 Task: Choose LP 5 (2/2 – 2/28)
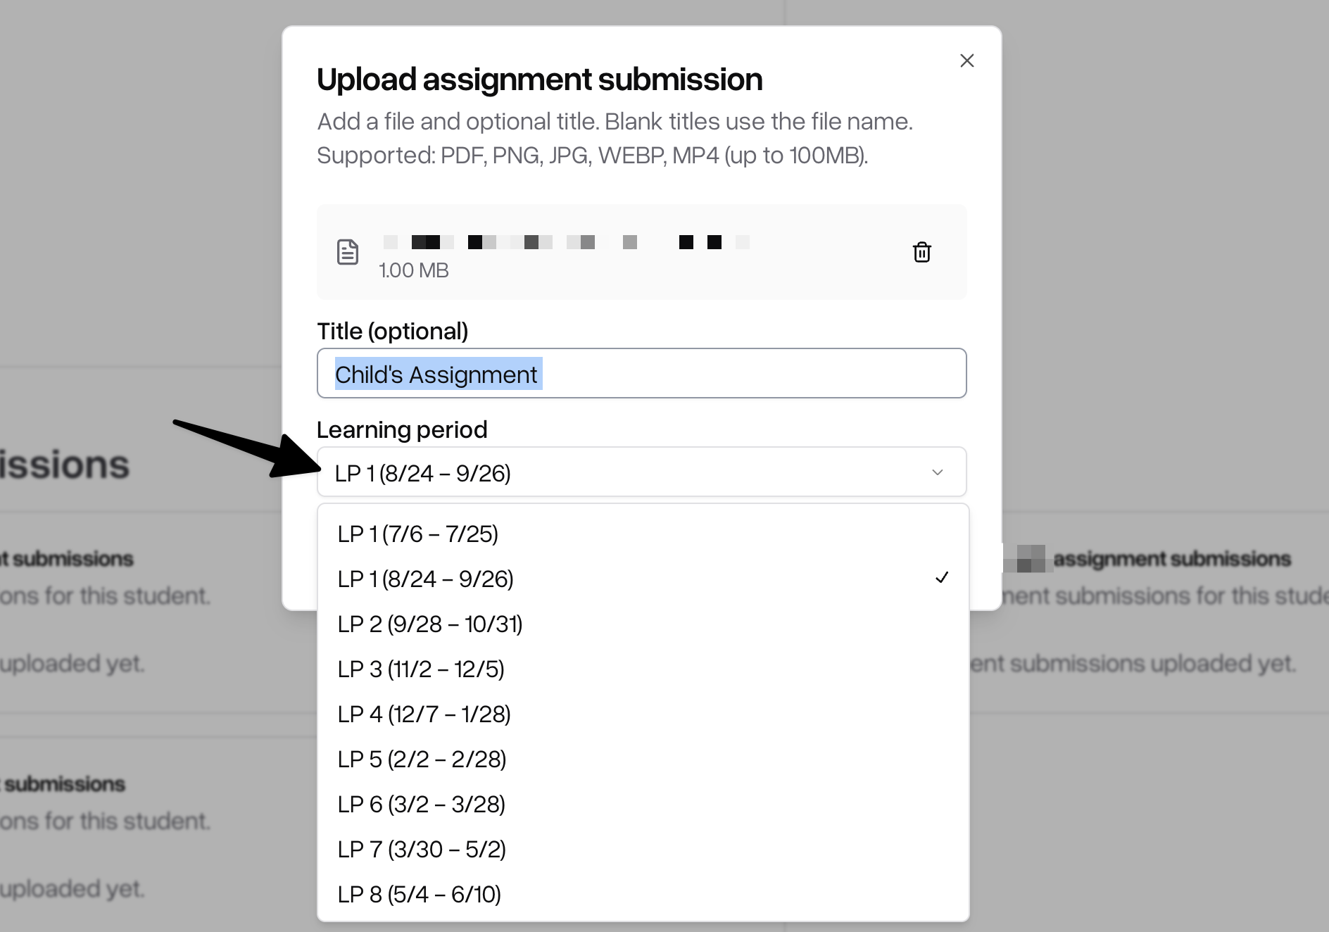[643, 759]
